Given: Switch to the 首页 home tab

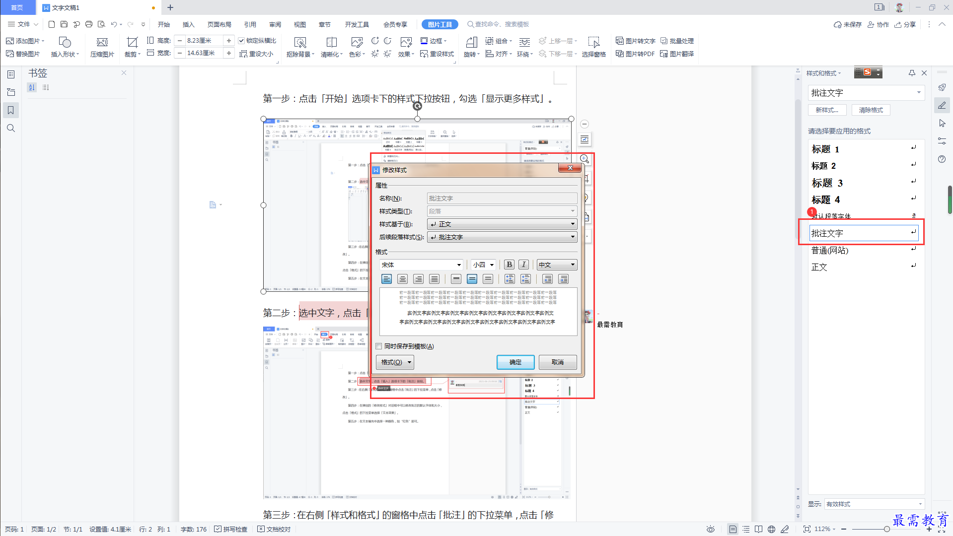Looking at the screenshot, I should pyautogui.click(x=17, y=7).
